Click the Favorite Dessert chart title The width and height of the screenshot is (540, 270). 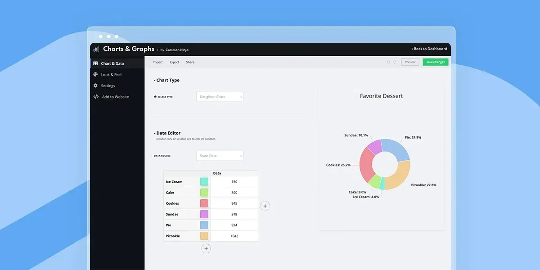point(382,96)
